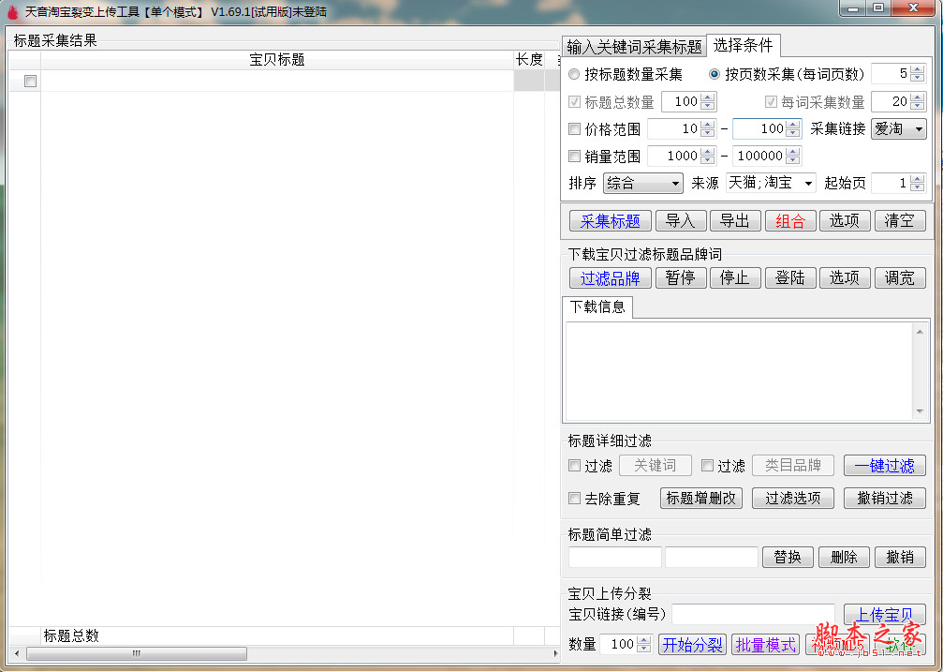Open 排序 dropdown showing 综合

point(643,183)
